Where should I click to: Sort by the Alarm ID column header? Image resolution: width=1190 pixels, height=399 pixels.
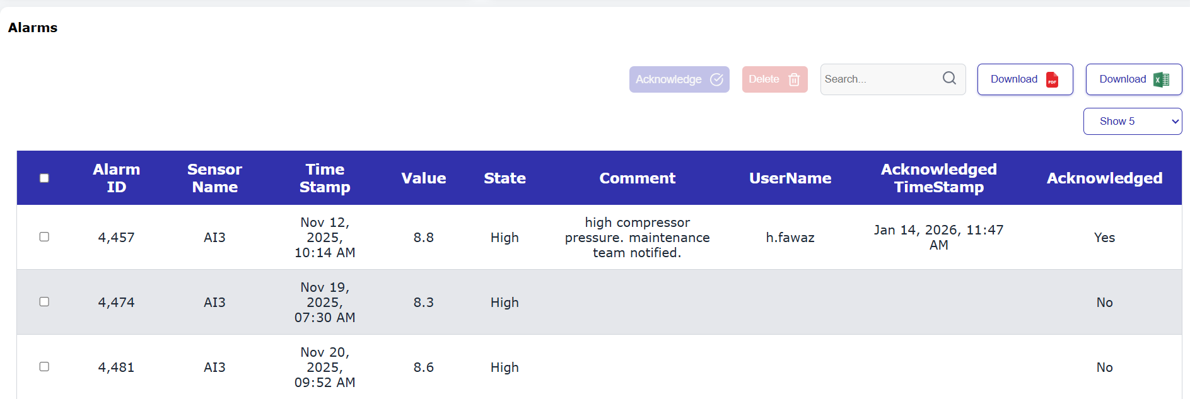click(x=117, y=178)
